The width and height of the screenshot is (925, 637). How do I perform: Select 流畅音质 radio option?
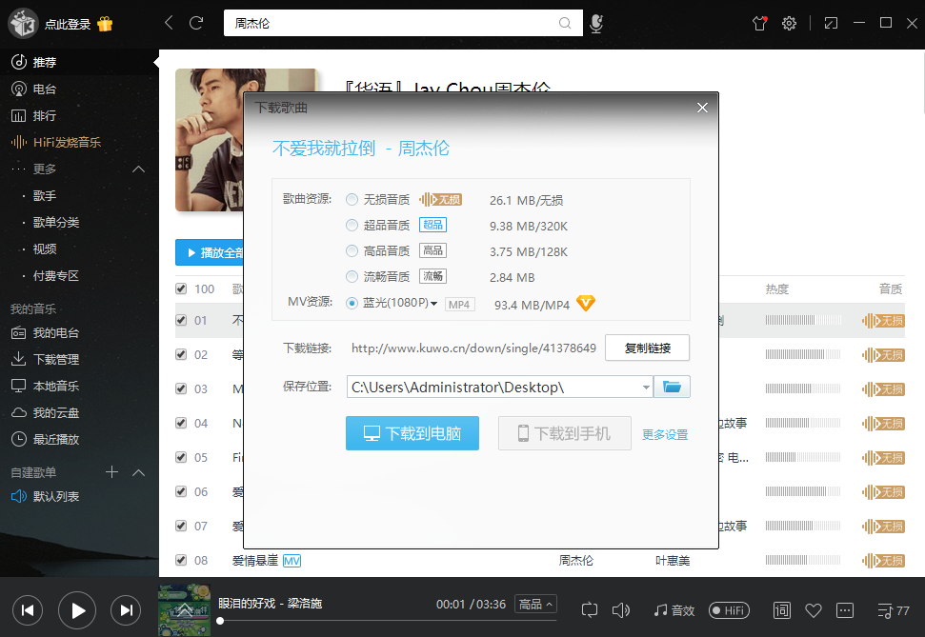pos(352,276)
